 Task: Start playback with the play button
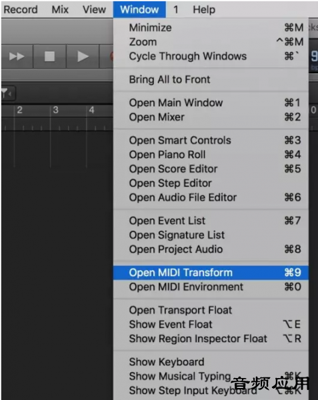tap(83, 57)
